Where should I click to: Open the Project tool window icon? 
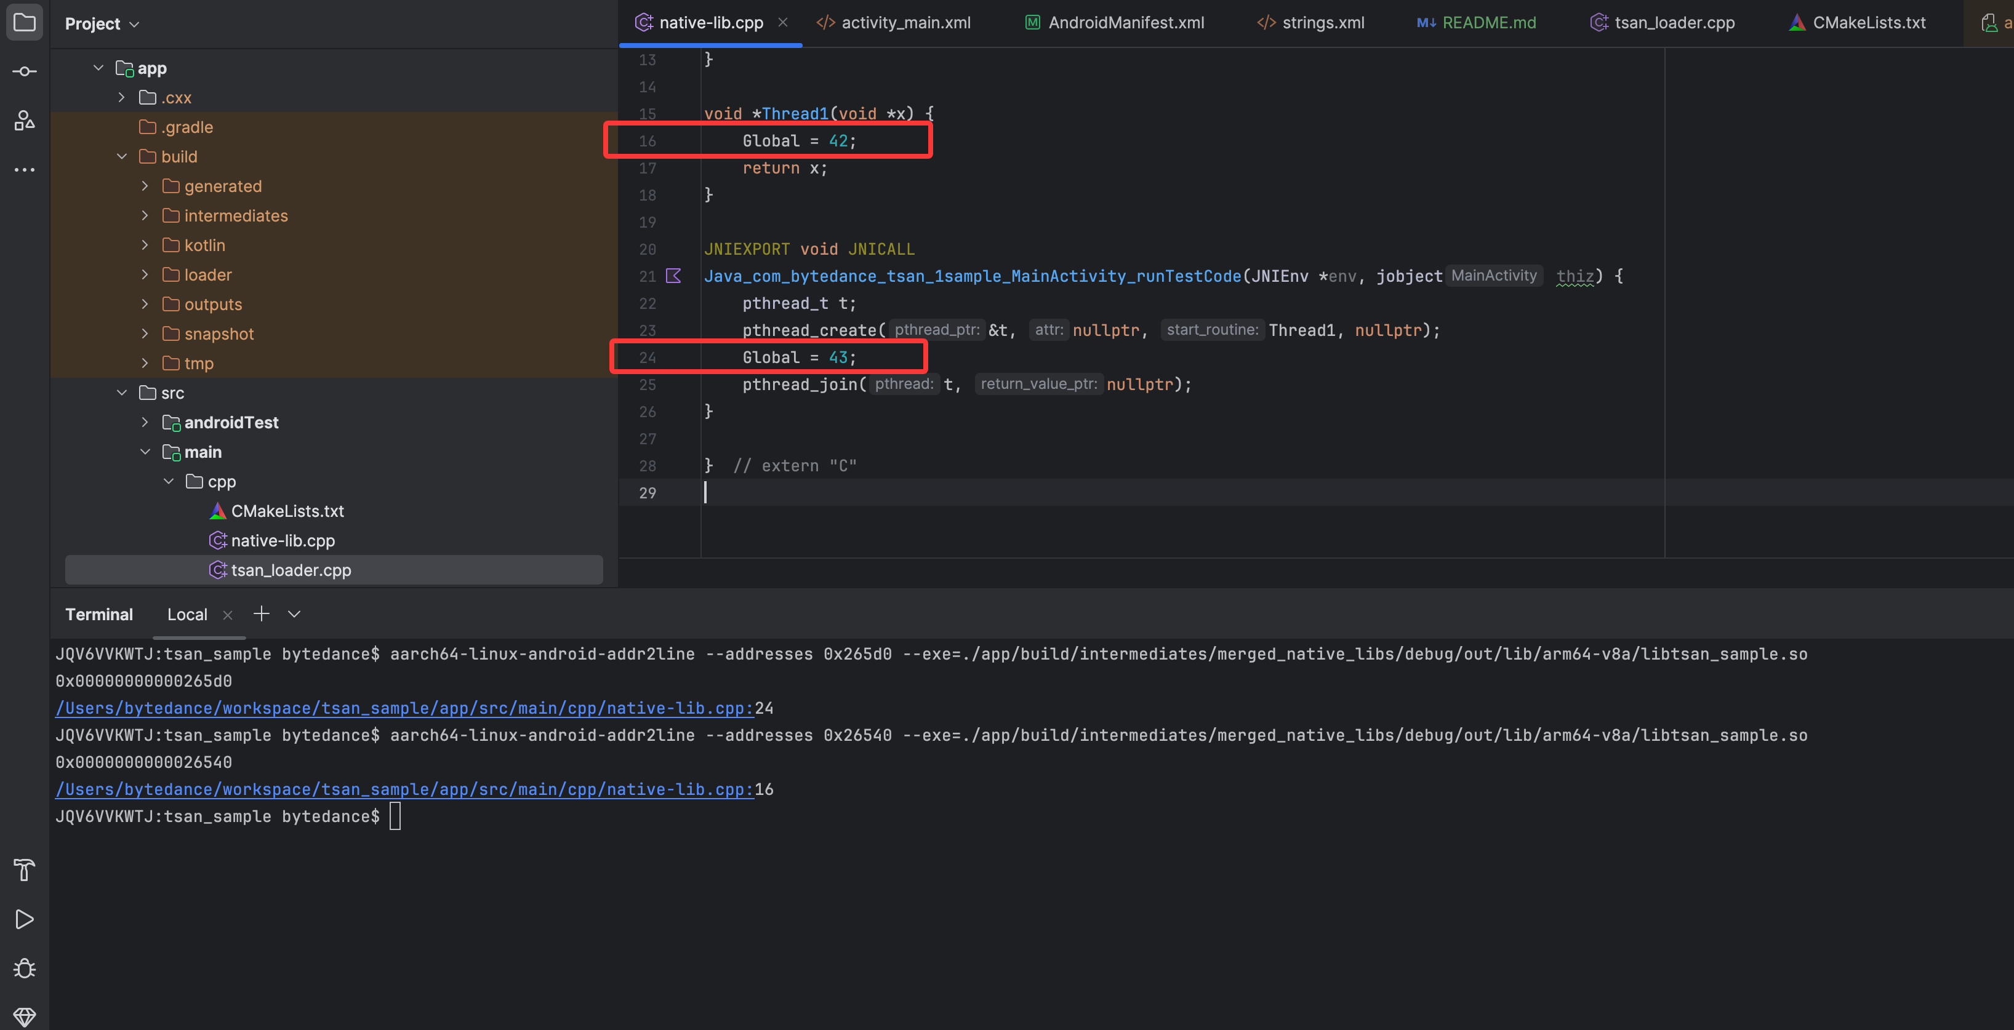pos(24,23)
